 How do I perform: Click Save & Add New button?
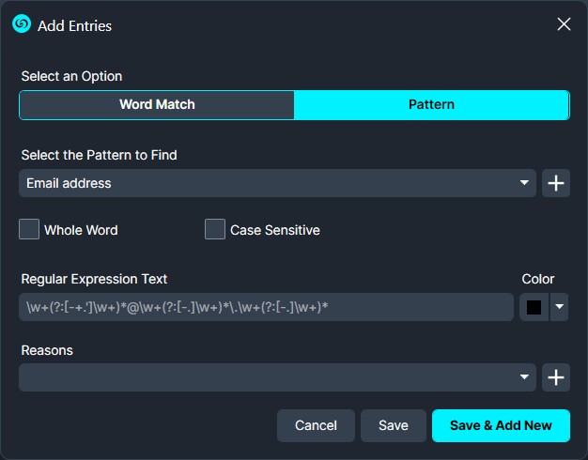coord(501,425)
